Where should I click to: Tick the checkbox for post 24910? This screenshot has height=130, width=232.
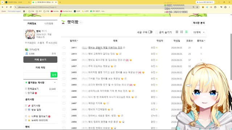(64, 54)
